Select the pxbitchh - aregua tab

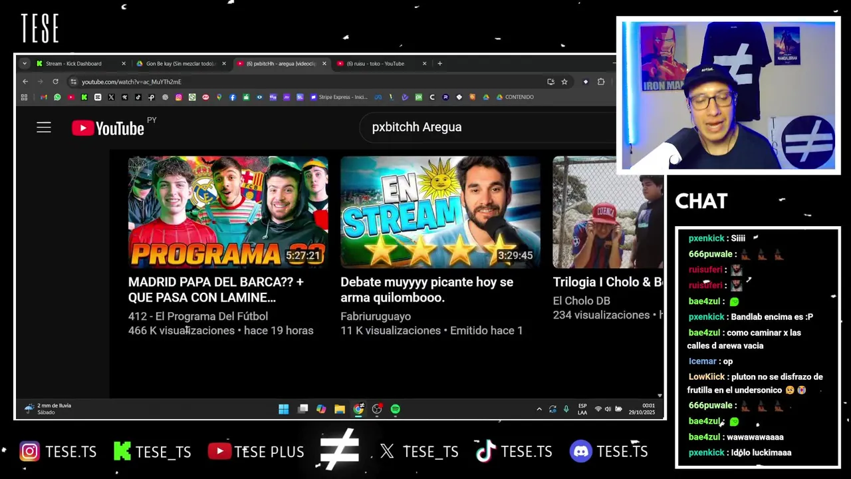(281, 64)
